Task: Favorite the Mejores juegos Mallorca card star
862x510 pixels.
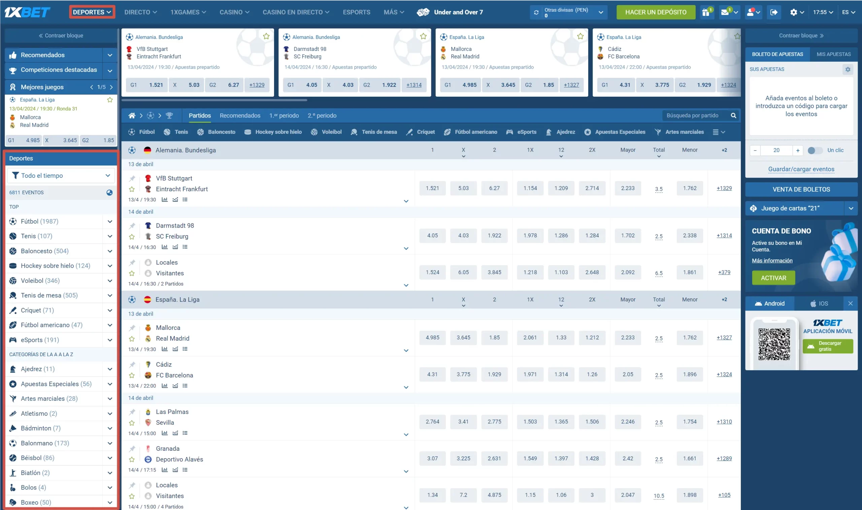Action: point(110,100)
